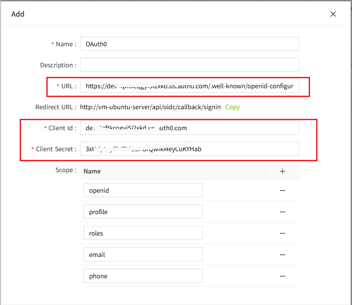Select the Redirect URL text

150,107
